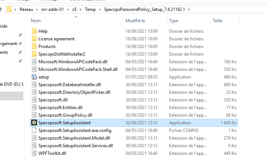Click the Fichier CONFIG type cell

(x=184, y=130)
